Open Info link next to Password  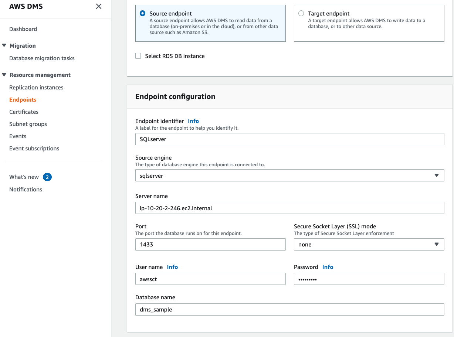(x=328, y=267)
